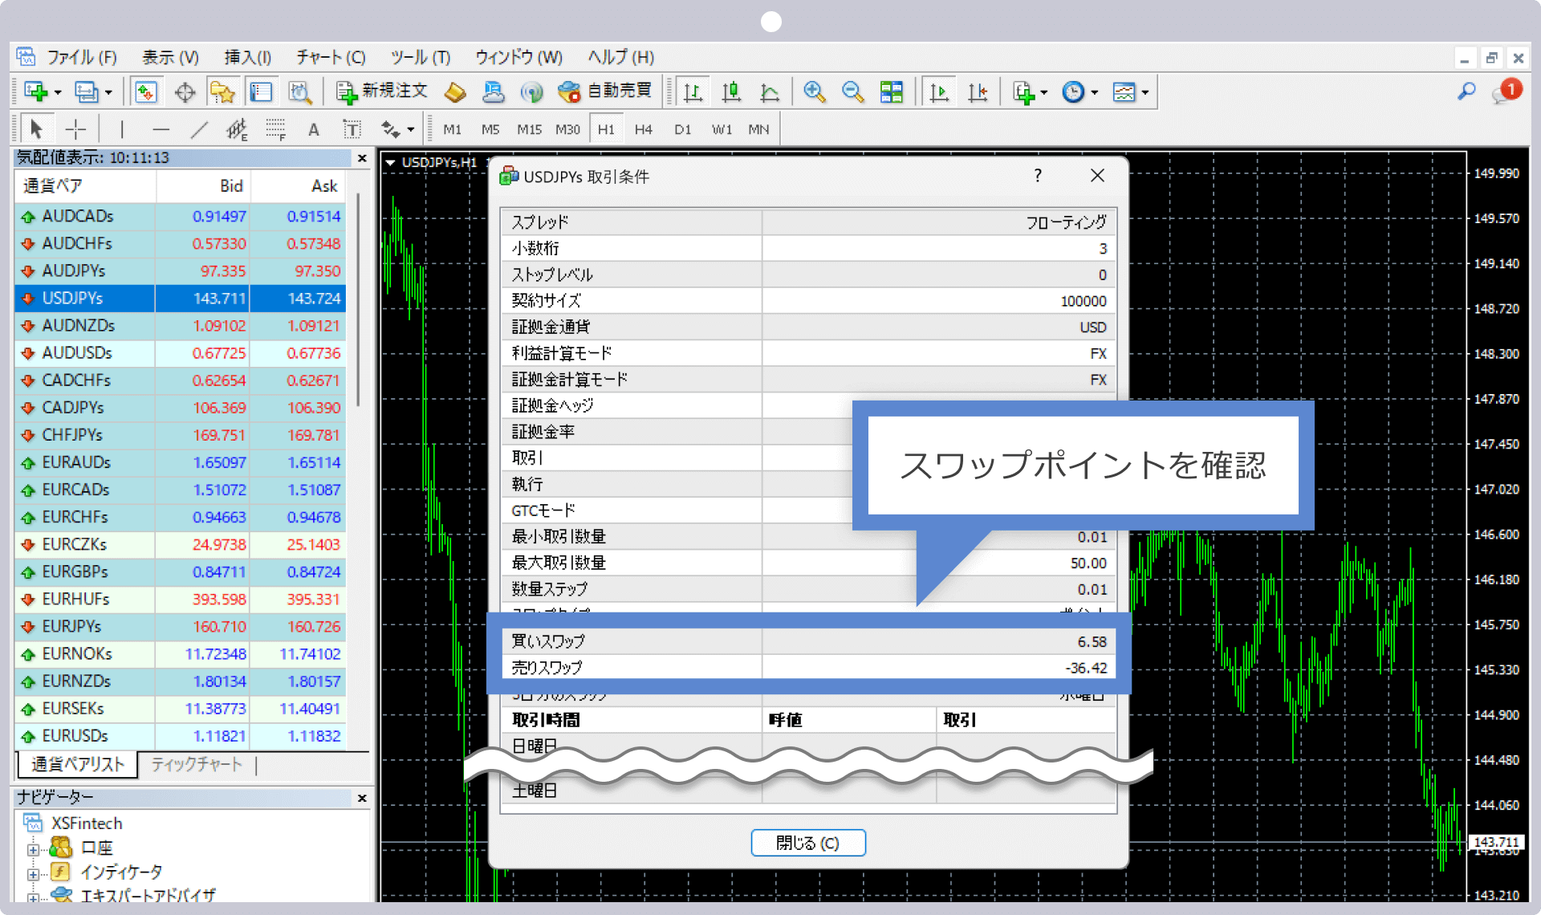Tile chart windows icon
This screenshot has width=1541, height=915.
coord(892,92)
